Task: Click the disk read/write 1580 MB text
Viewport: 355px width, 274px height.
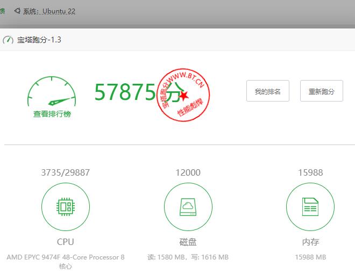Action: point(188,257)
